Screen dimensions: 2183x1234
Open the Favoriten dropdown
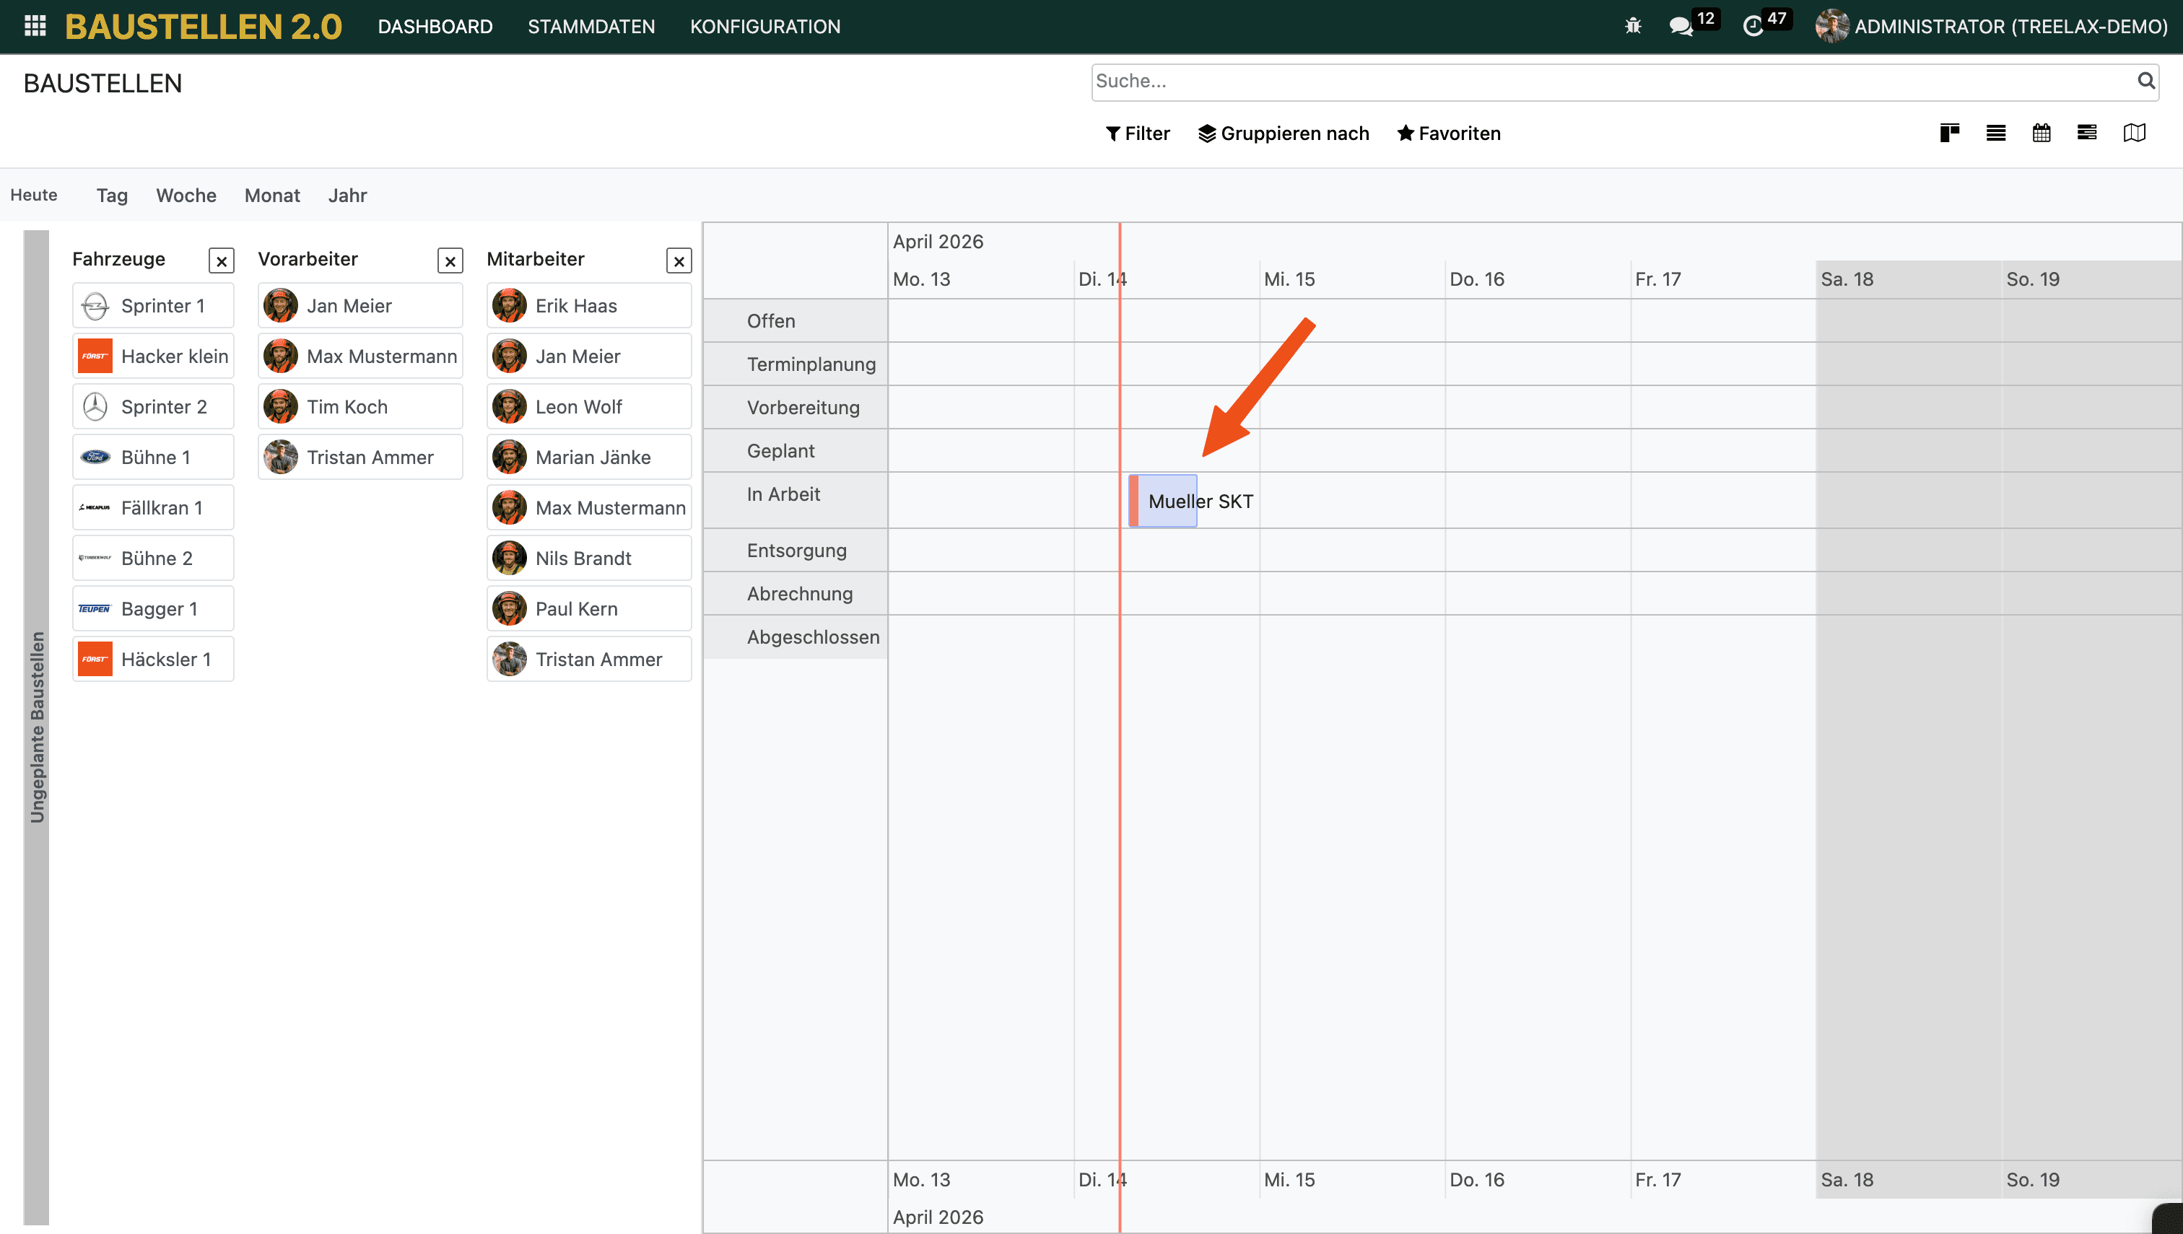point(1449,133)
